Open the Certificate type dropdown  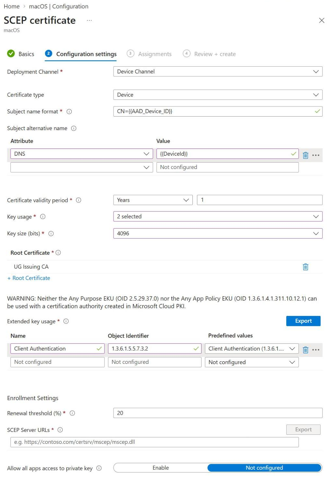click(x=218, y=95)
